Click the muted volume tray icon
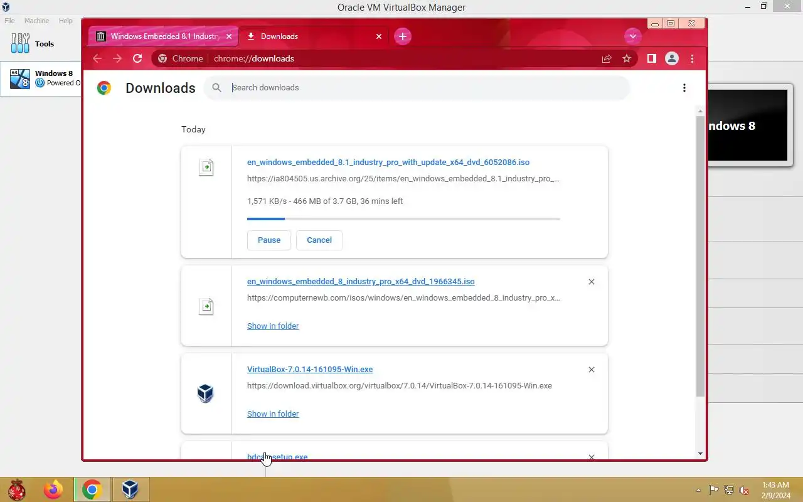Image resolution: width=803 pixels, height=502 pixels. [x=744, y=490]
